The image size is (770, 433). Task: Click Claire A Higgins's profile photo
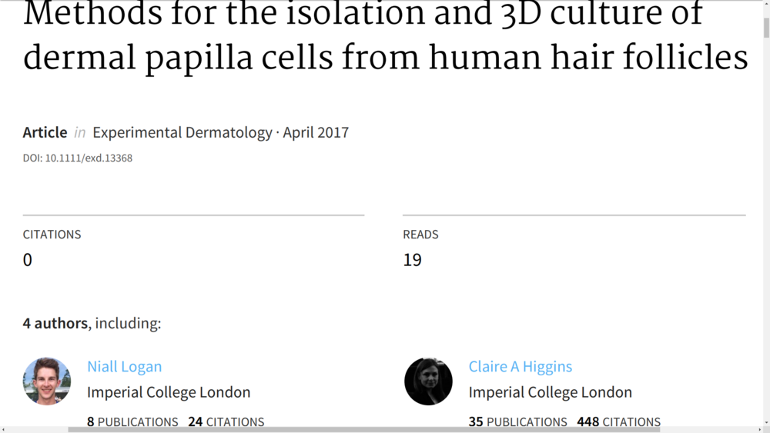[428, 381]
